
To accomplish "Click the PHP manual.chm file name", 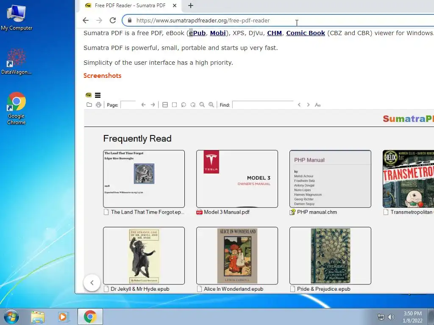I will pos(317,212).
